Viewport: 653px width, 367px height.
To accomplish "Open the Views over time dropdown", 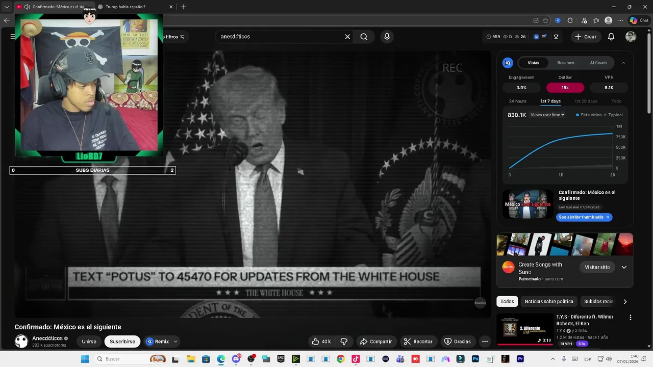I will coord(547,115).
